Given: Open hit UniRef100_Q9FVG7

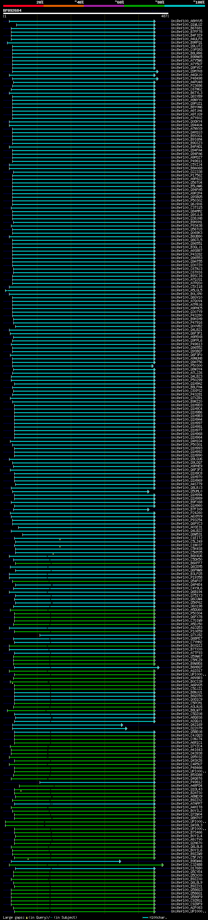Looking at the screenshot, I should (187, 68).
